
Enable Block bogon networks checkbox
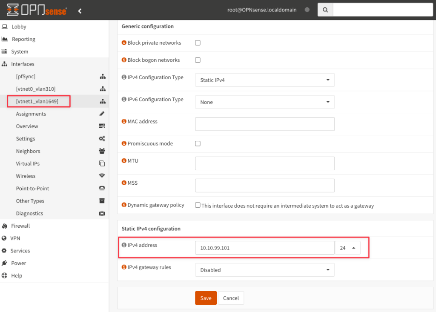(x=198, y=60)
